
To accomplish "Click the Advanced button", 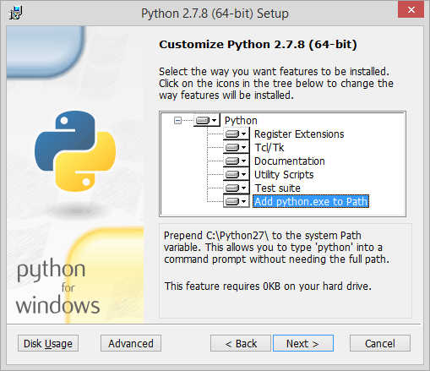I will 131,343.
